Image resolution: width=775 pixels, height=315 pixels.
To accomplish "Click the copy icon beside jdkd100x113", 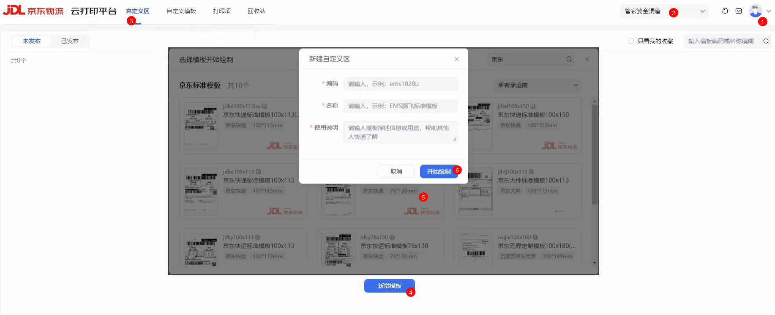I will [x=258, y=172].
